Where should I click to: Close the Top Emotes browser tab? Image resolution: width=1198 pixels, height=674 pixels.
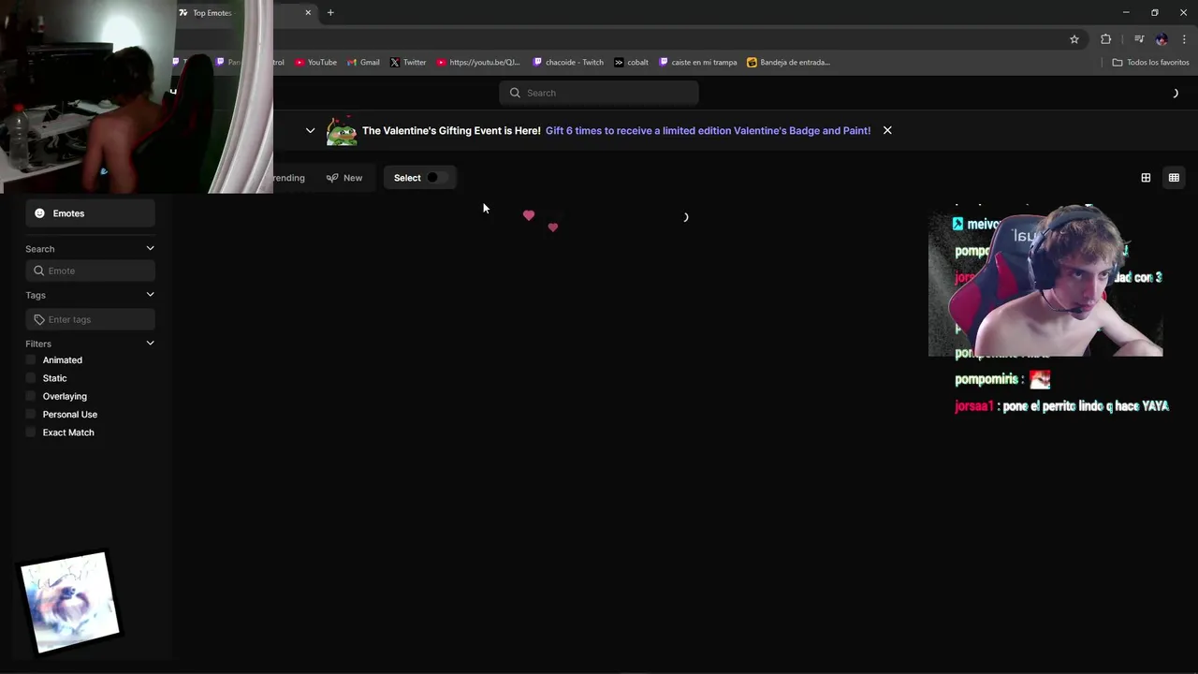pos(308,13)
